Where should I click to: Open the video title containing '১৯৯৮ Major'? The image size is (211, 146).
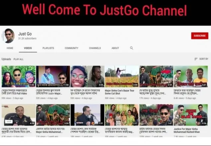tap(49, 92)
